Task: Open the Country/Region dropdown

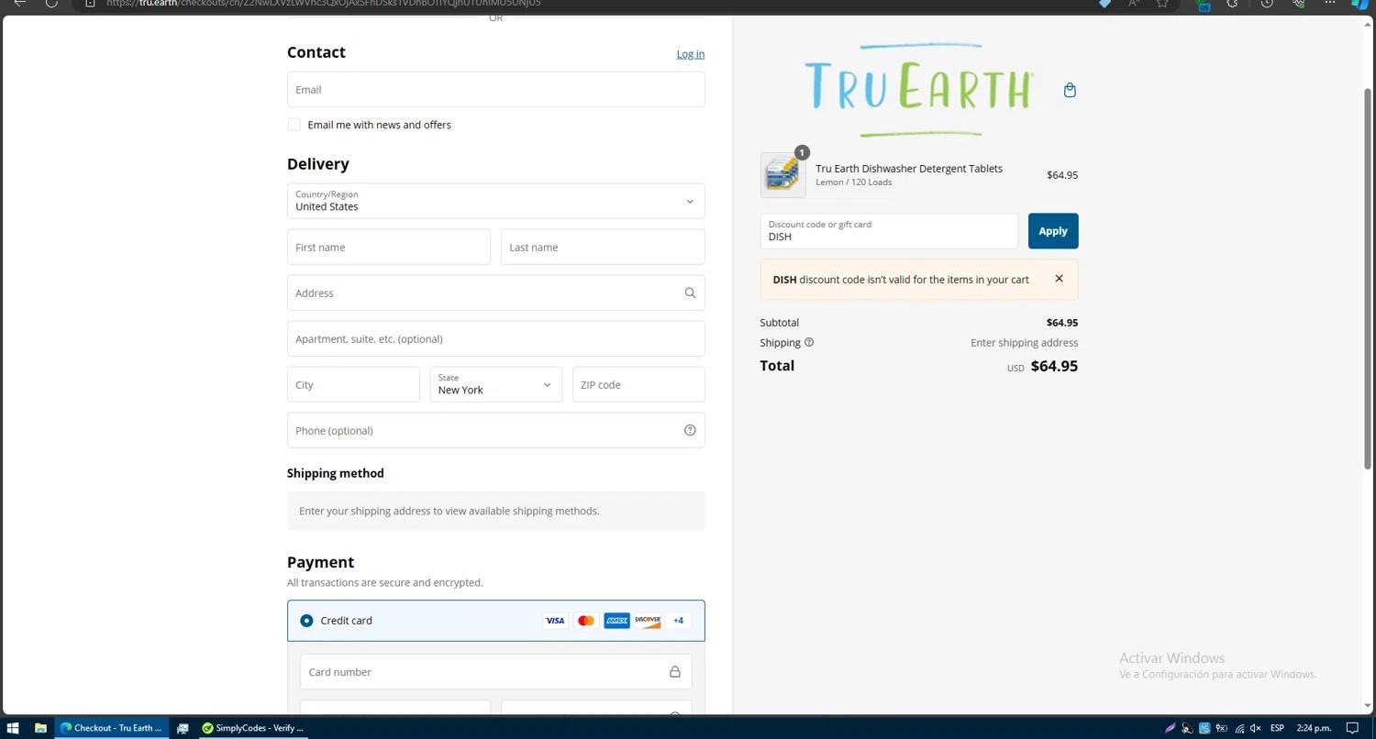Action: 496,202
